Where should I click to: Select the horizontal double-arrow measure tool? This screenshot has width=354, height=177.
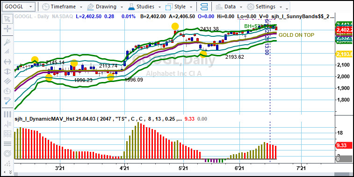click(x=7, y=61)
